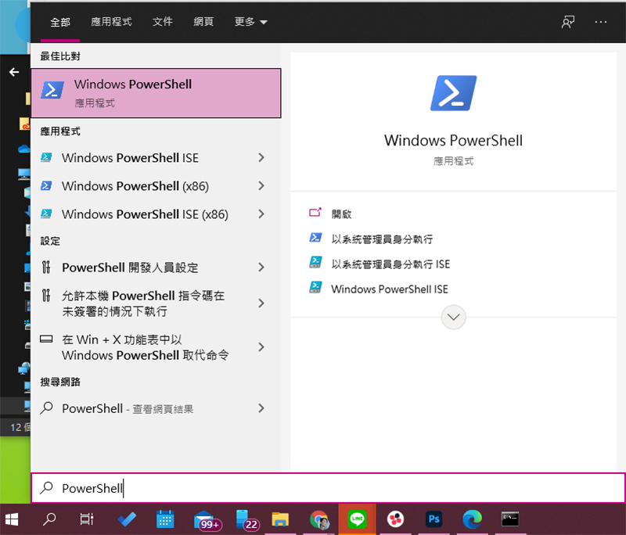The height and width of the screenshot is (535, 626).
Task: Click the Windows PowerShell ISE icon in preview actions
Action: [315, 288]
